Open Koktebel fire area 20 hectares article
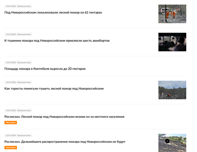The width and height of the screenshot is (197, 152). point(45,69)
